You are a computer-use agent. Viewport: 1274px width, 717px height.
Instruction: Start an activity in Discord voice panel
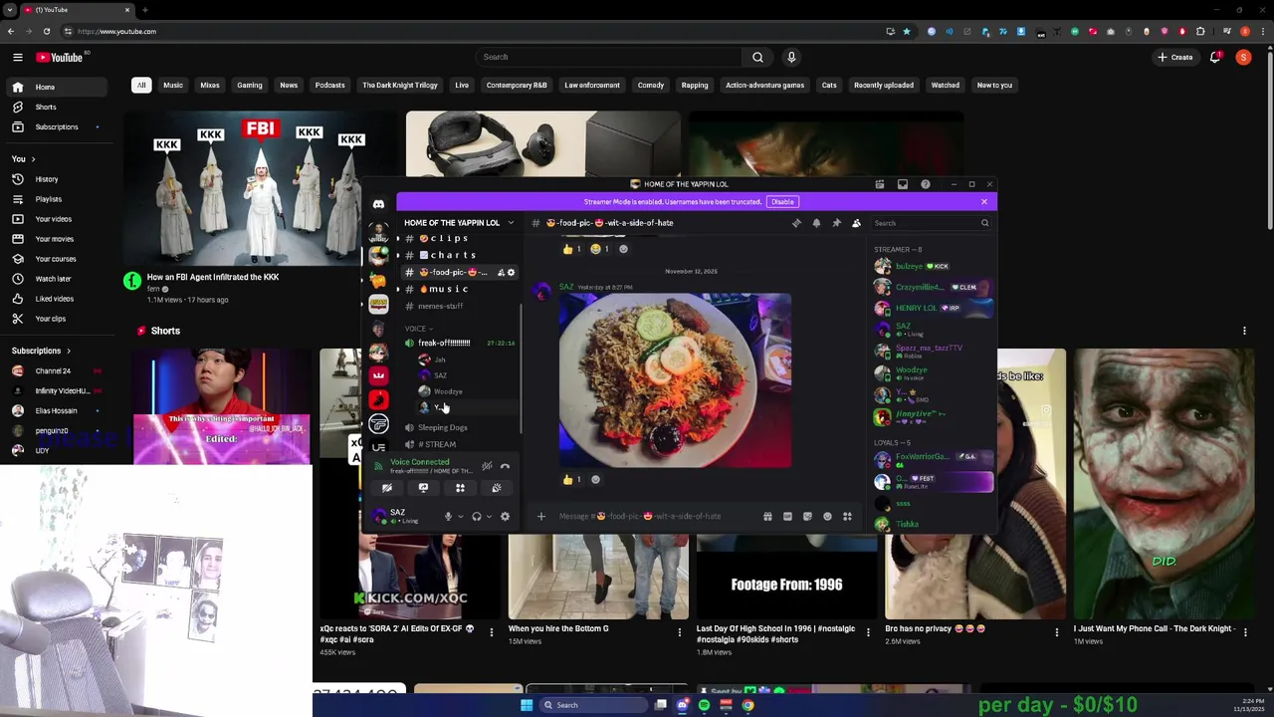point(460,488)
